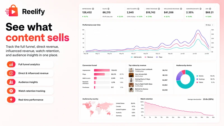Select the Watch retention tracking pill
The width and height of the screenshot is (224, 126).
[29, 91]
